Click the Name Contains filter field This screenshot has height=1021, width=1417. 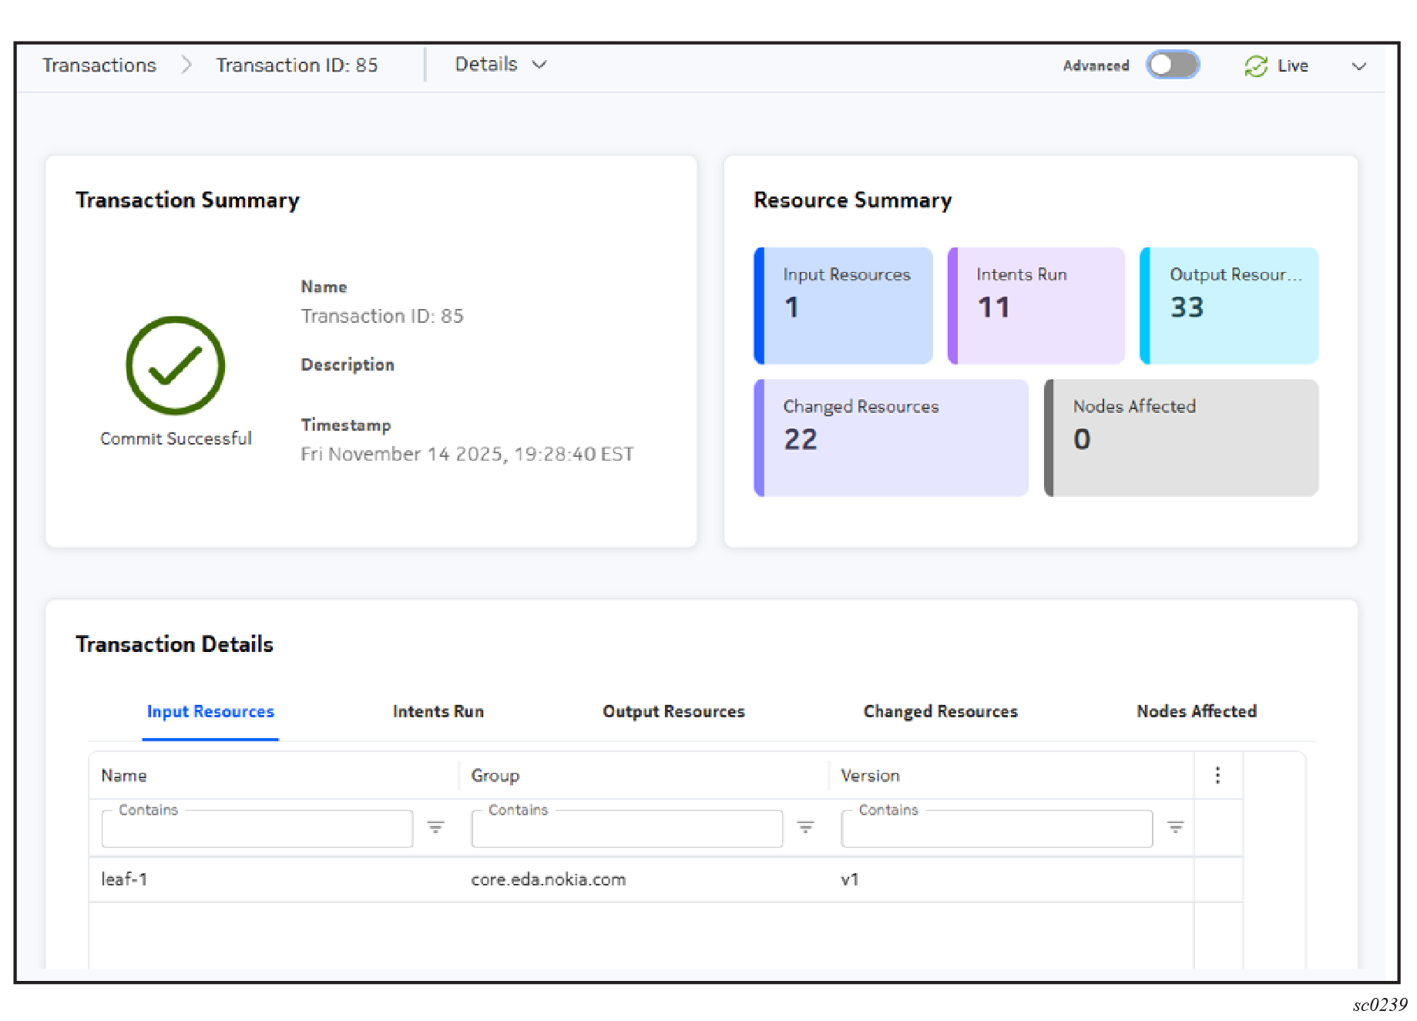tap(257, 829)
